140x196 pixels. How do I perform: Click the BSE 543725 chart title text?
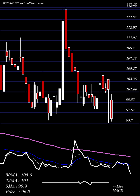pos(23,3)
